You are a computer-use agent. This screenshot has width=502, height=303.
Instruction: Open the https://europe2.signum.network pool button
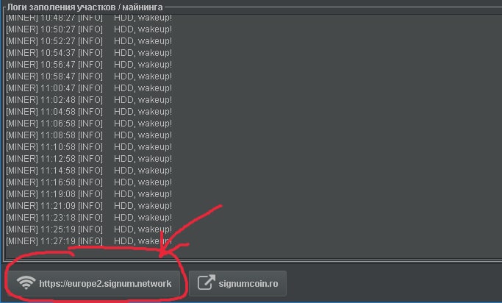[94, 283]
